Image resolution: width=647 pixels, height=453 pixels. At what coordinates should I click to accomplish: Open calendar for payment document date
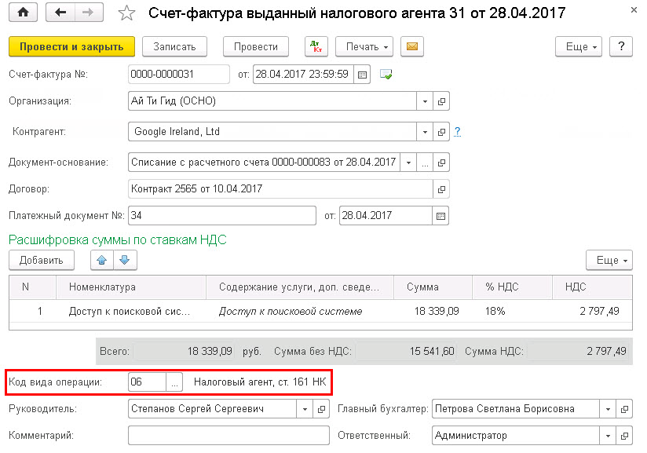coord(440,215)
